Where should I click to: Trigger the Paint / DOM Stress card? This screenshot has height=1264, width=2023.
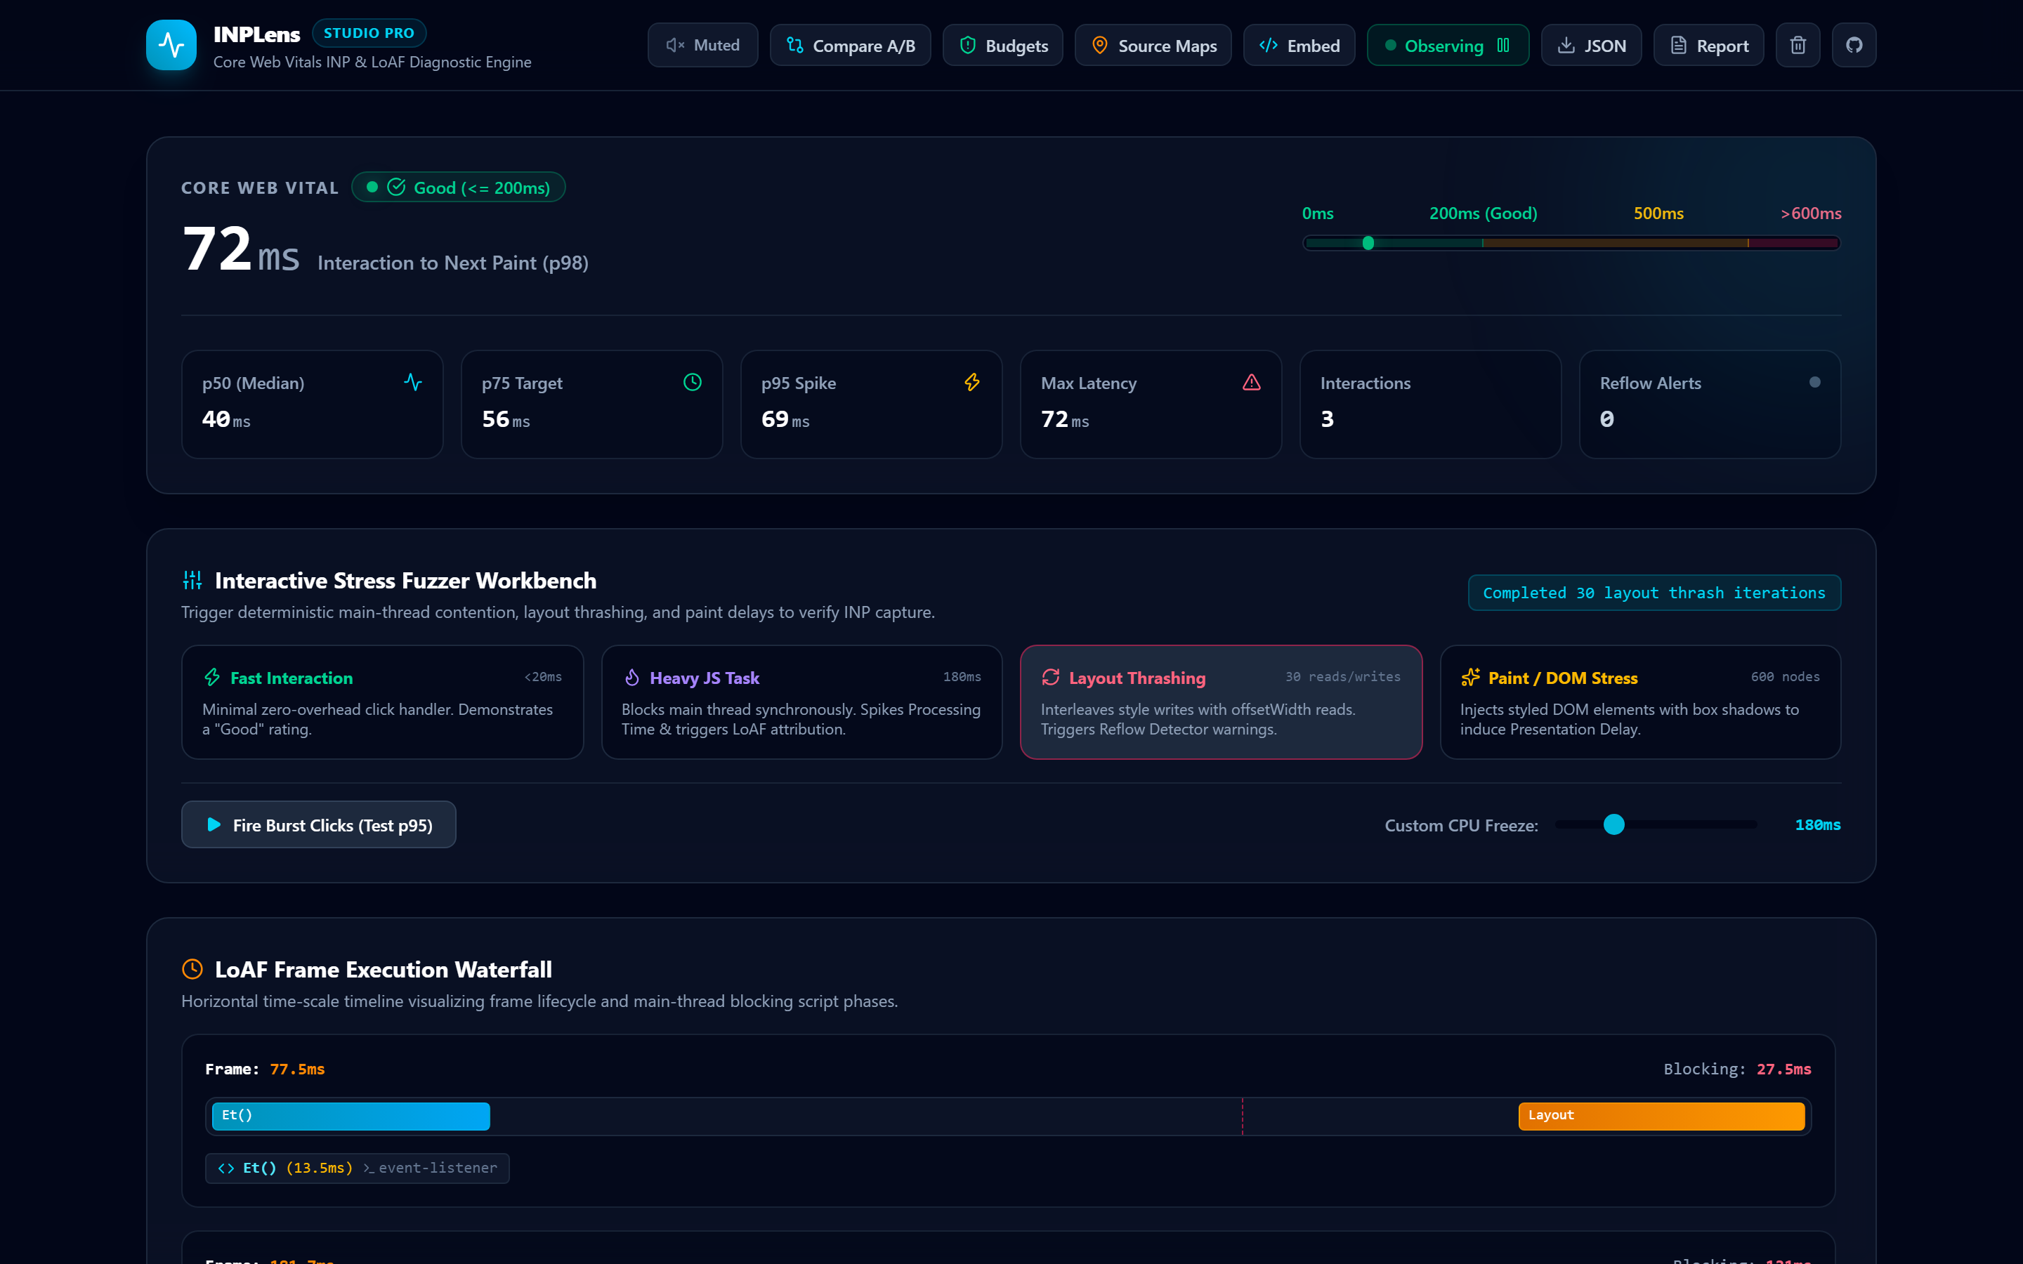(1640, 702)
